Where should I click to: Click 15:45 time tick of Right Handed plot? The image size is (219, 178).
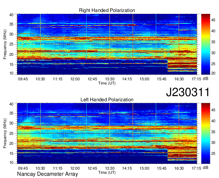pyautogui.click(x=162, y=79)
